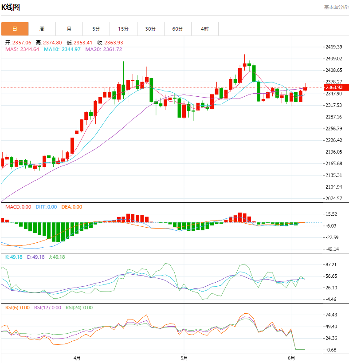Click the DIFF value label
Image resolution: width=349 pixels, height=363 pixels.
[x=46, y=207]
